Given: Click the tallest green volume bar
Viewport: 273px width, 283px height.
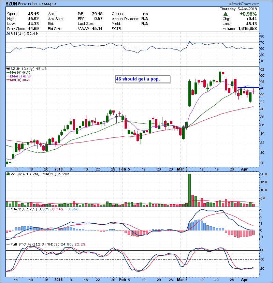Looking at the screenshot, I should 189,190.
